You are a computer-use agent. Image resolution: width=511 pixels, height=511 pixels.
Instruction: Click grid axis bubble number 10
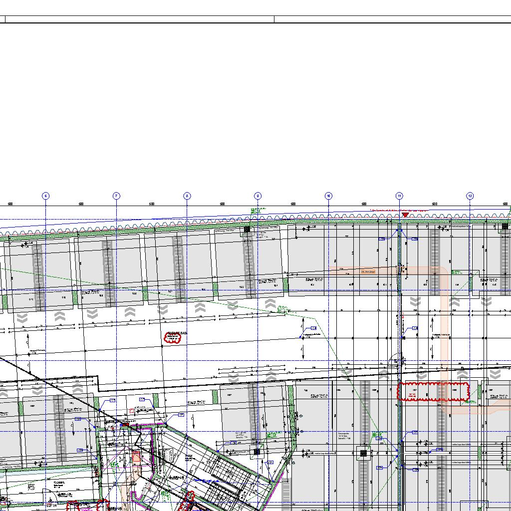click(x=329, y=196)
